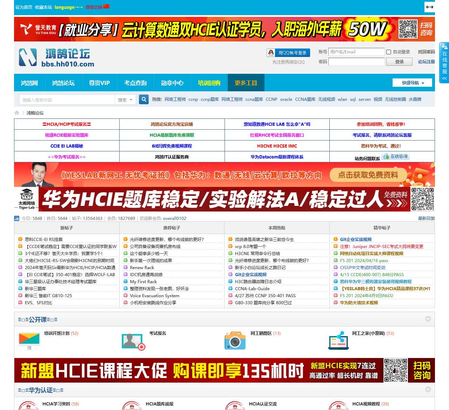Viewport: 449px width, 410px height.
Task: Click the Huawei logo beside HCIA认证交流
Action: (x=235, y=405)
